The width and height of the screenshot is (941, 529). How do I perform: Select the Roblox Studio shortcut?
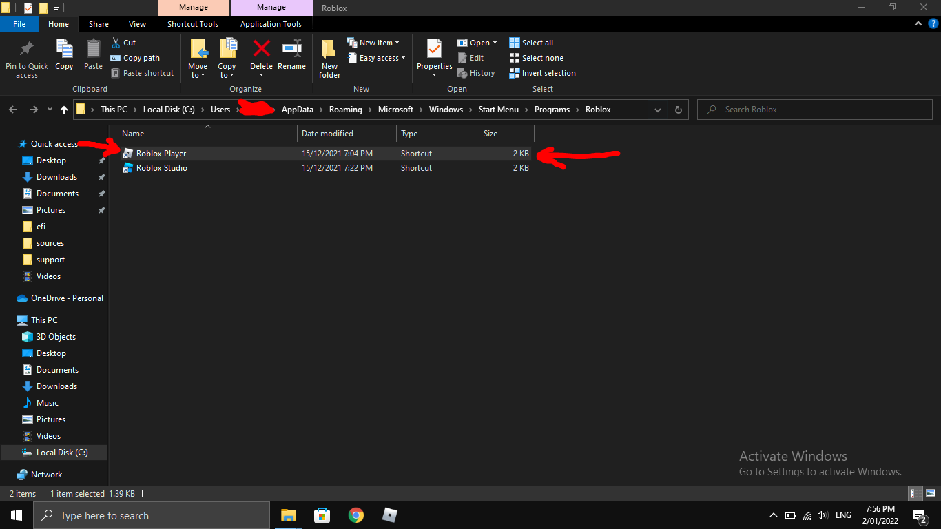click(162, 168)
